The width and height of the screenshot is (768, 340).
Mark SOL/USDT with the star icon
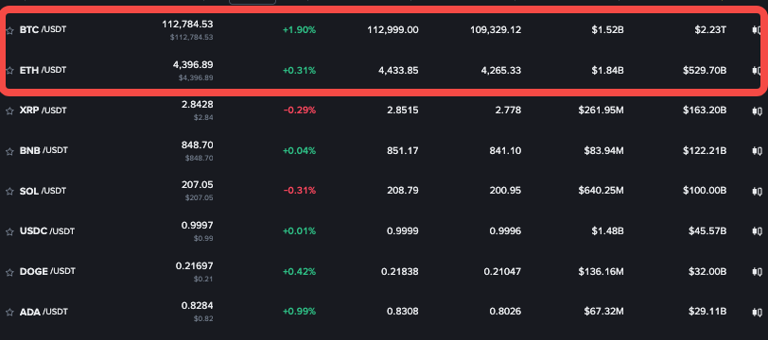9,192
